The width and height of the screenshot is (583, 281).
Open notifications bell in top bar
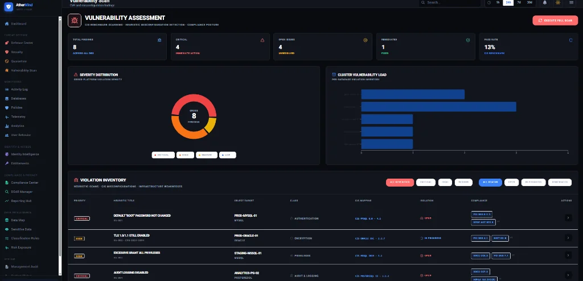(x=545, y=2)
